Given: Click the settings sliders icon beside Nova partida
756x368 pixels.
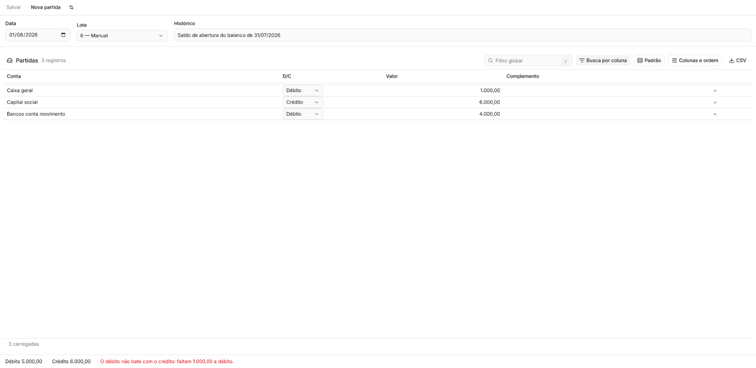Looking at the screenshot, I should (71, 7).
